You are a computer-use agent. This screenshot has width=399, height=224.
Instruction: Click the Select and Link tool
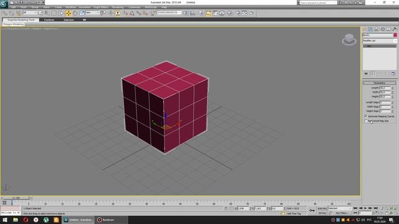click(x=5, y=13)
